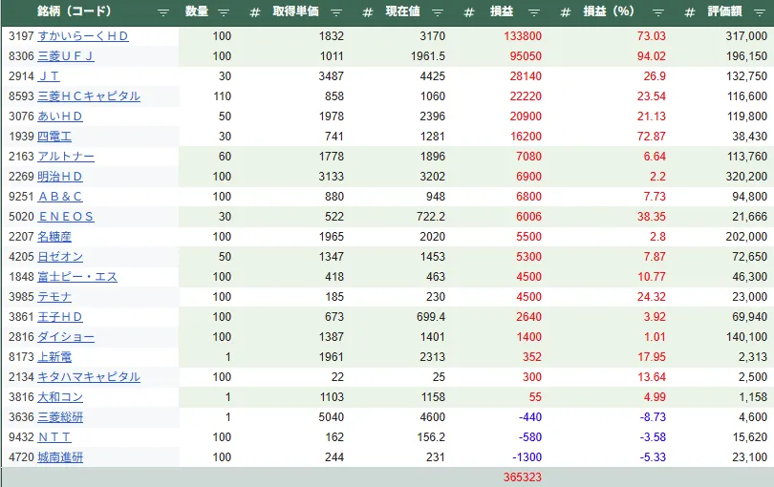Screen dimensions: 774x487
Task: Select valuation cell 320,200 for 明治ＨＤ
Action: click(x=746, y=177)
